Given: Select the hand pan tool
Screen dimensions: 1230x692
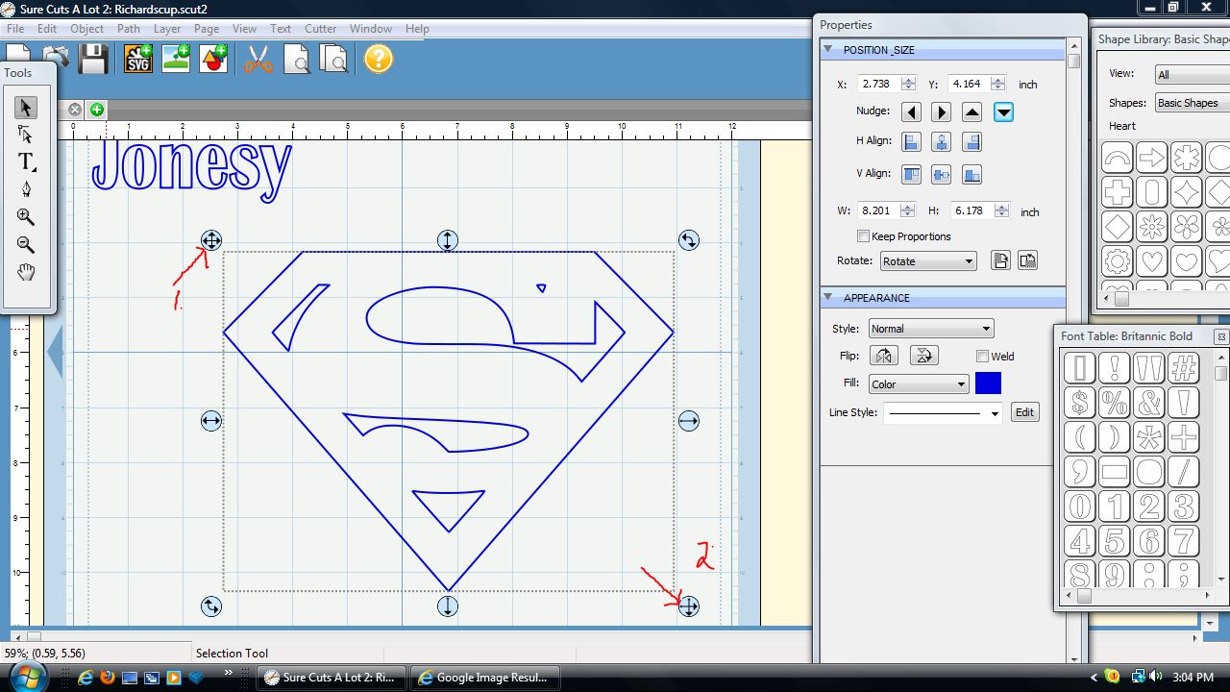Looking at the screenshot, I should 26,272.
